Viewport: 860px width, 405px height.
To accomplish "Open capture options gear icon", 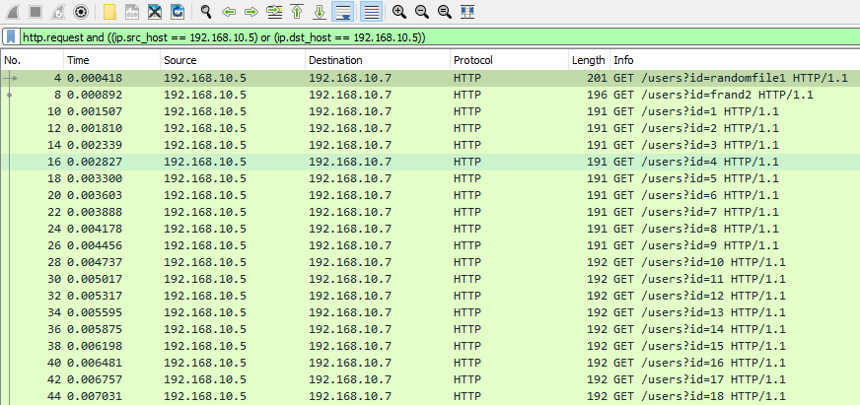I will 80,12.
